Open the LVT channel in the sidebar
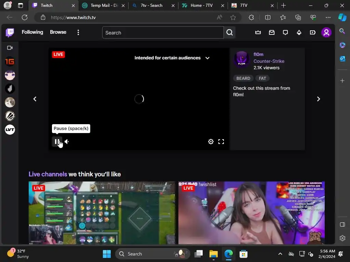Image resolution: width=350 pixels, height=262 pixels. point(10,130)
